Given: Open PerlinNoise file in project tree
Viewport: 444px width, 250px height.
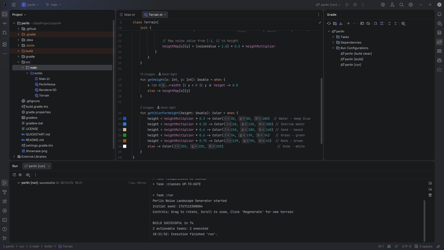Looking at the screenshot, I should coord(45,84).
